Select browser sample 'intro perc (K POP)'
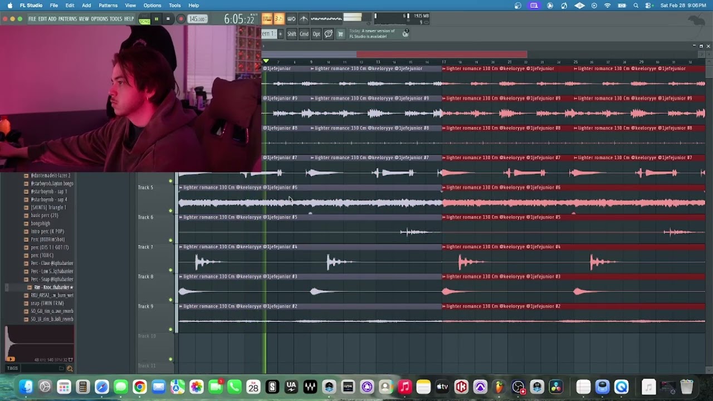 coord(47,231)
